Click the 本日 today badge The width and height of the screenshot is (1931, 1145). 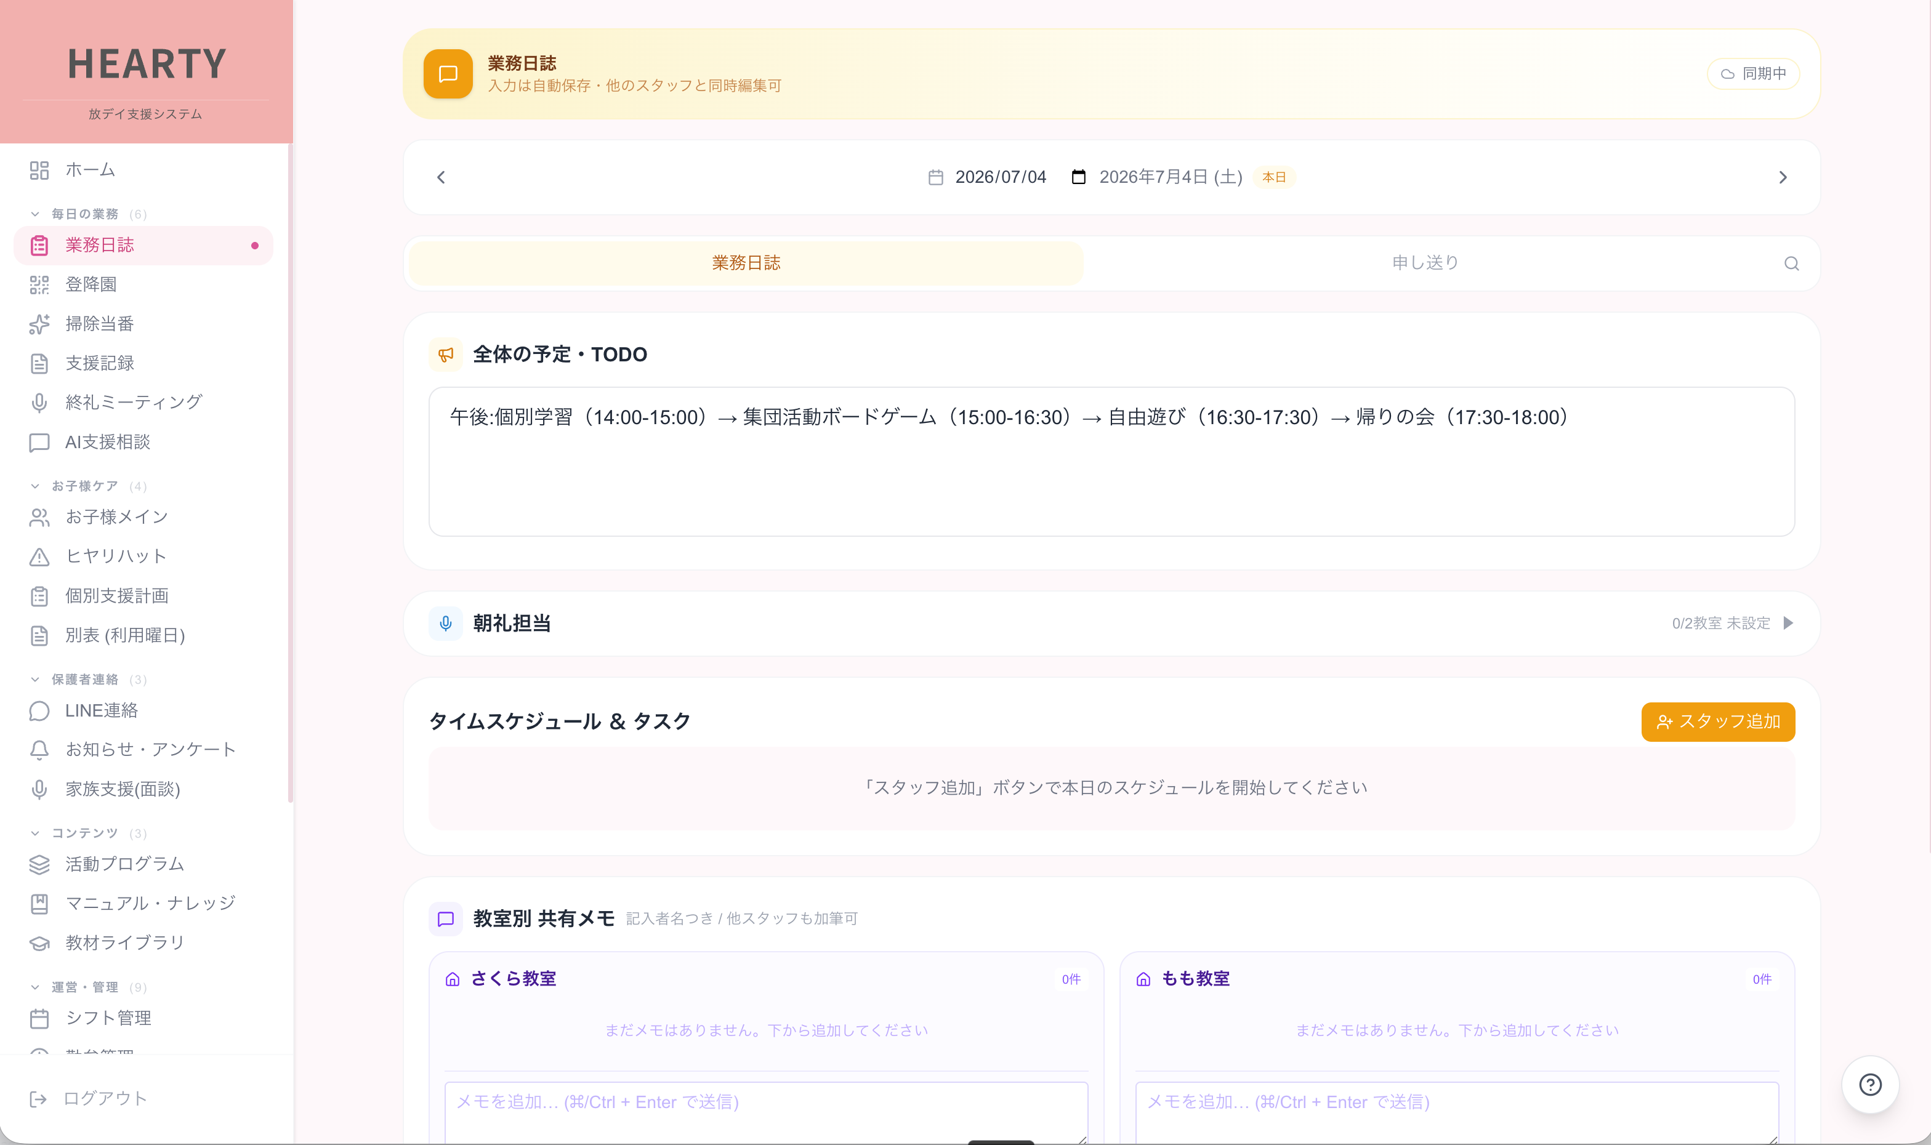1274,177
